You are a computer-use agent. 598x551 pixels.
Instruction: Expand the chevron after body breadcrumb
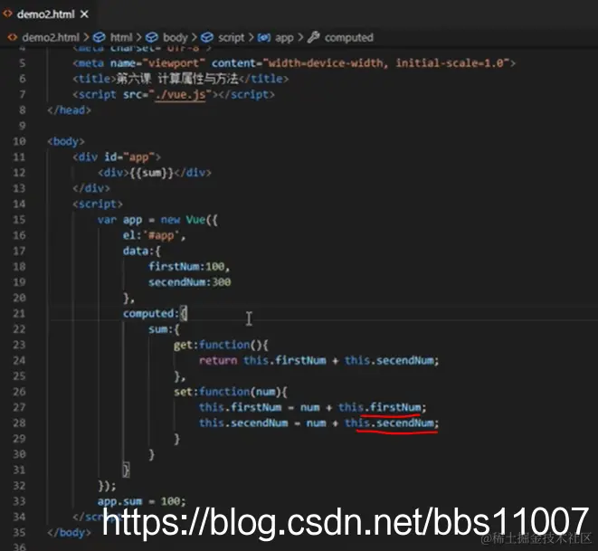(195, 37)
